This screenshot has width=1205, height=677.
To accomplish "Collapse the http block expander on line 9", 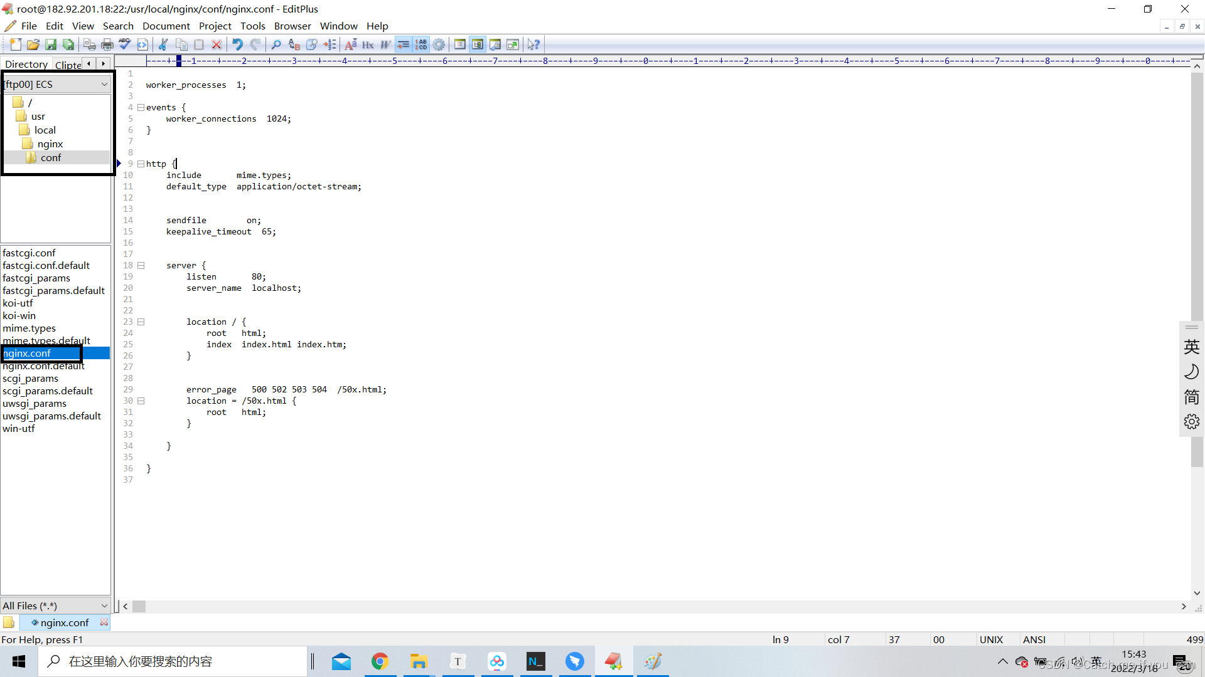I will (x=140, y=163).
